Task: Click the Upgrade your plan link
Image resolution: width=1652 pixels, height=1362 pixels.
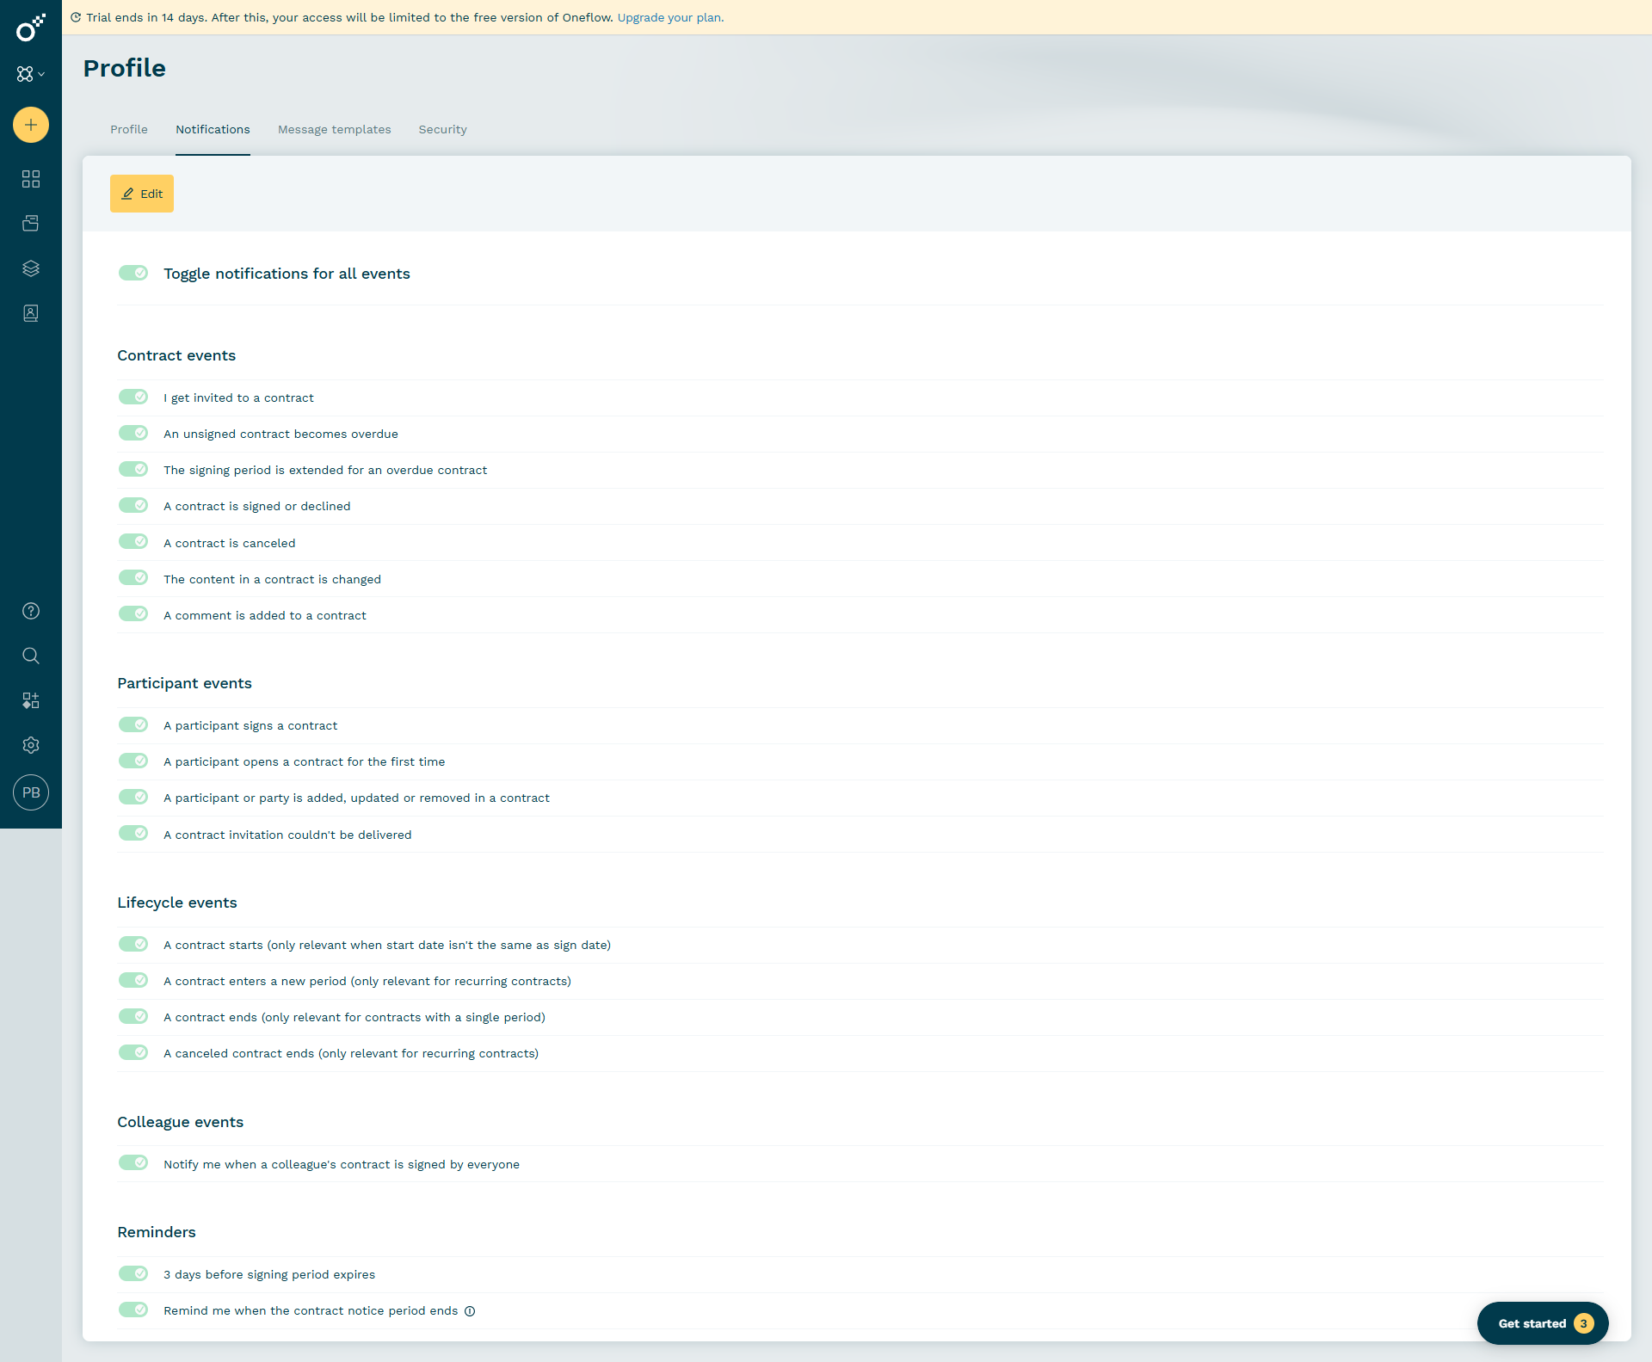Action: (670, 17)
